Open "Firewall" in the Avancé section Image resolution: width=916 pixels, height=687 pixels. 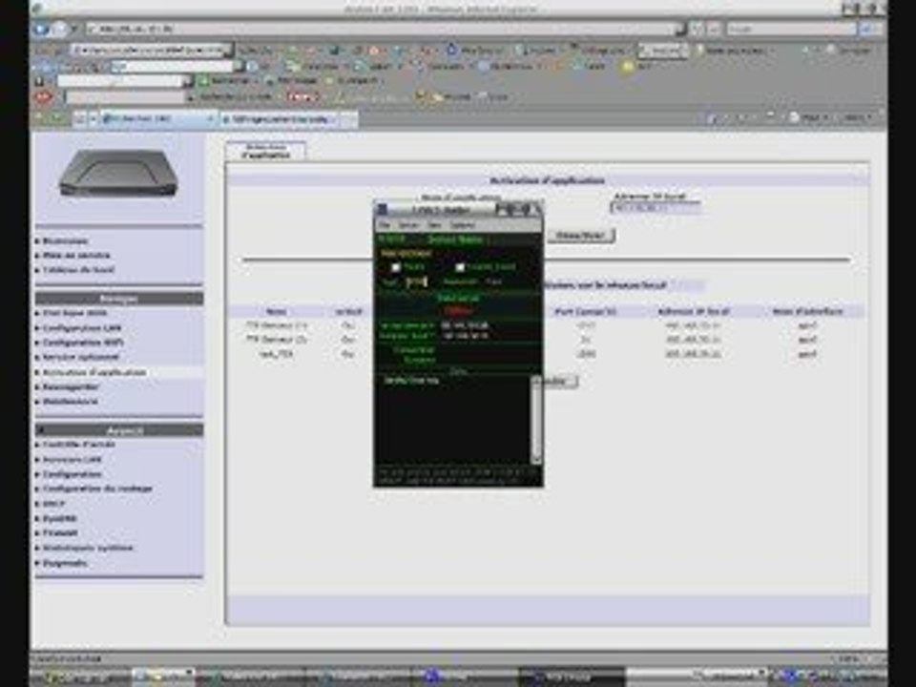coord(60,532)
